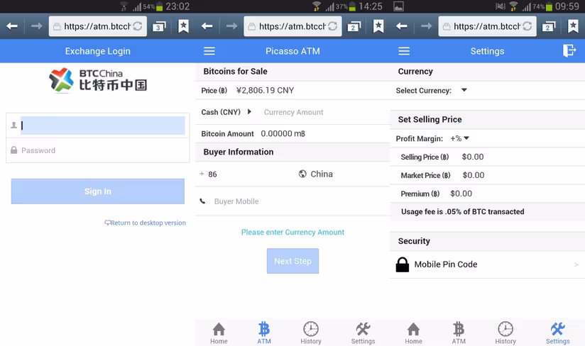The height and width of the screenshot is (346, 585).
Task: Click the image notification icon in status bar
Action: coord(398,6)
